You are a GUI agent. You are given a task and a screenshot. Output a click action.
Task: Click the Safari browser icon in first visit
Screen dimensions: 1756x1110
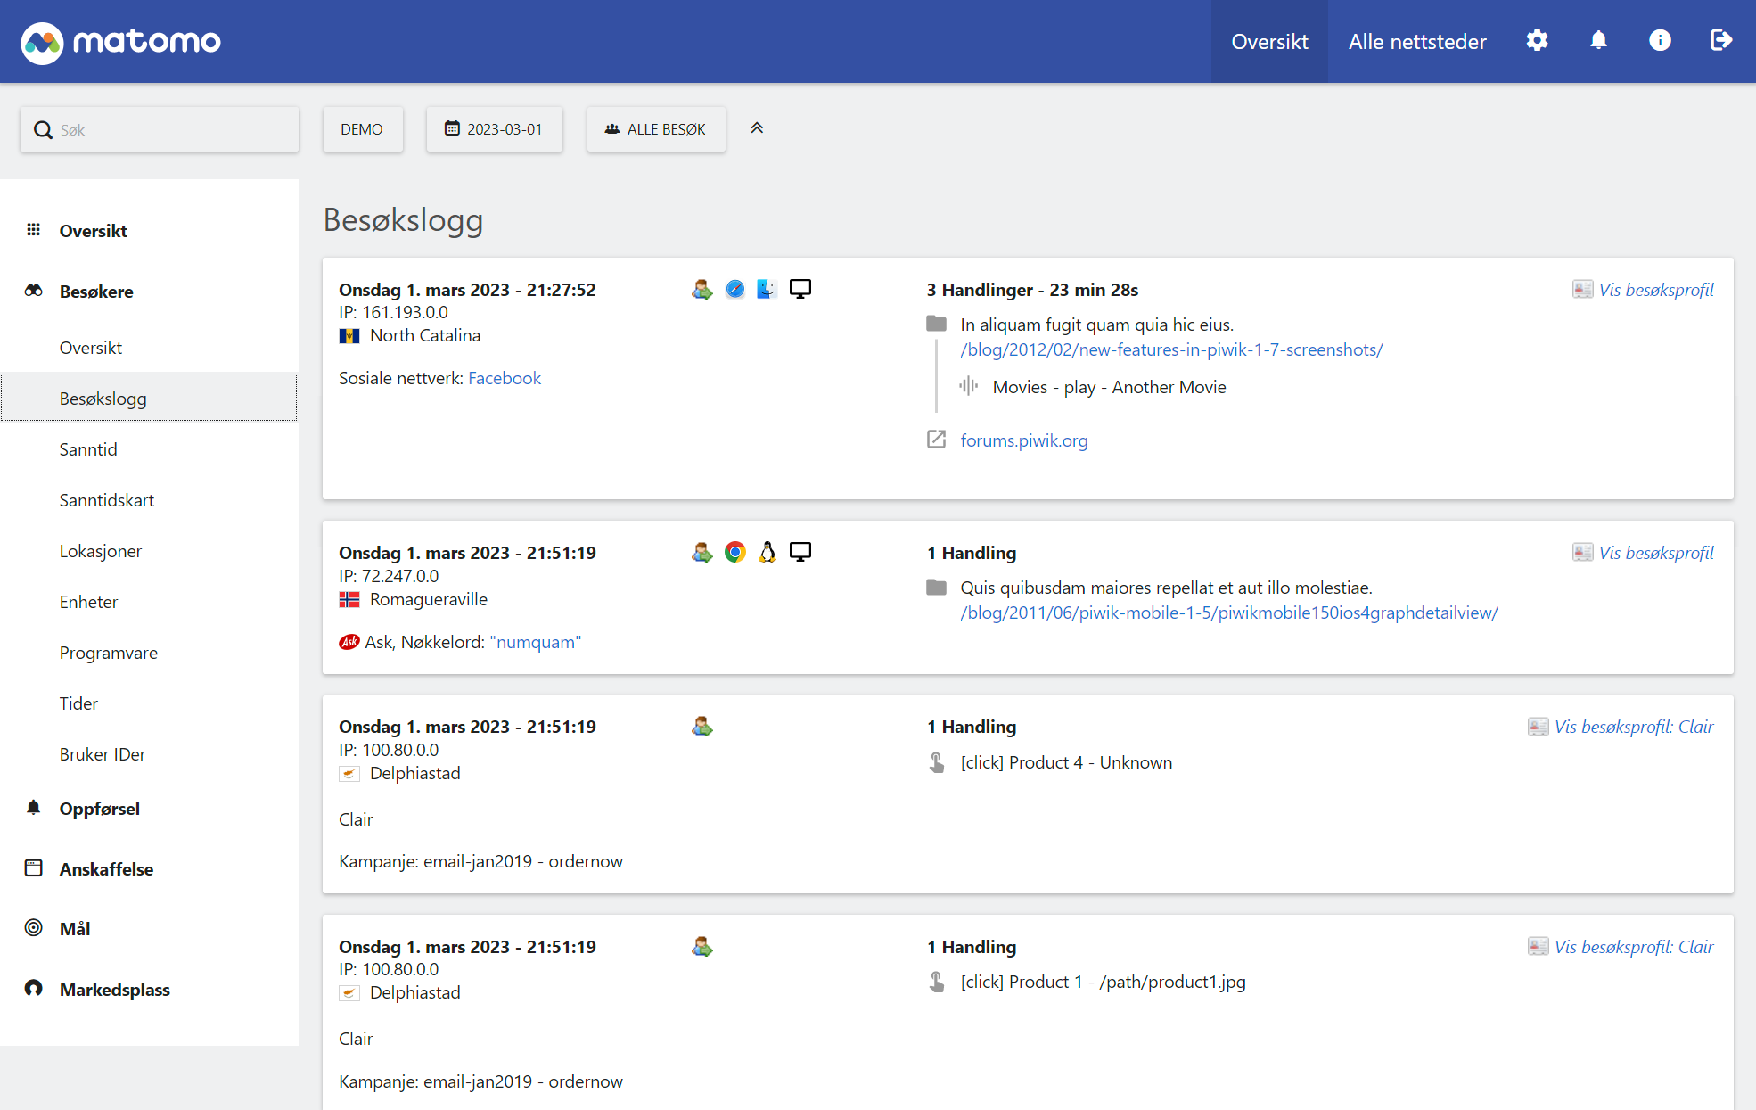[x=734, y=289]
